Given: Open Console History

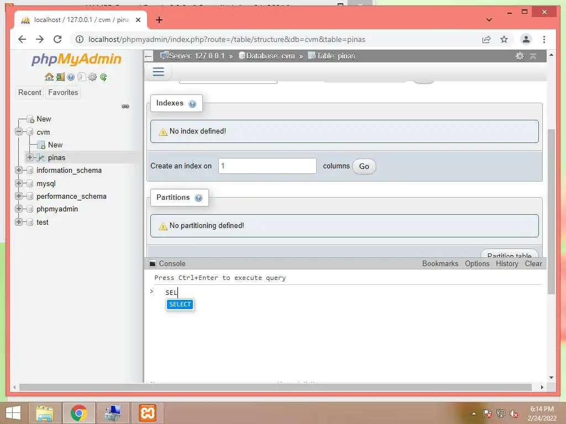Looking at the screenshot, I should pos(507,263).
